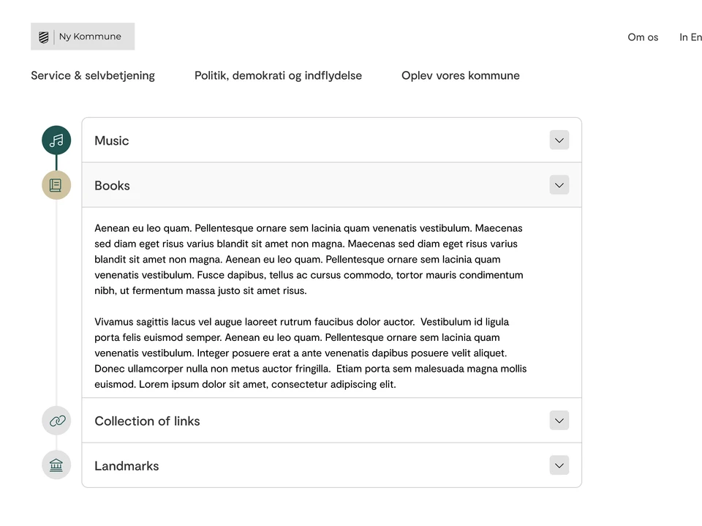
Task: Open Politik, demokrati og indflydelse menu
Action: [278, 75]
